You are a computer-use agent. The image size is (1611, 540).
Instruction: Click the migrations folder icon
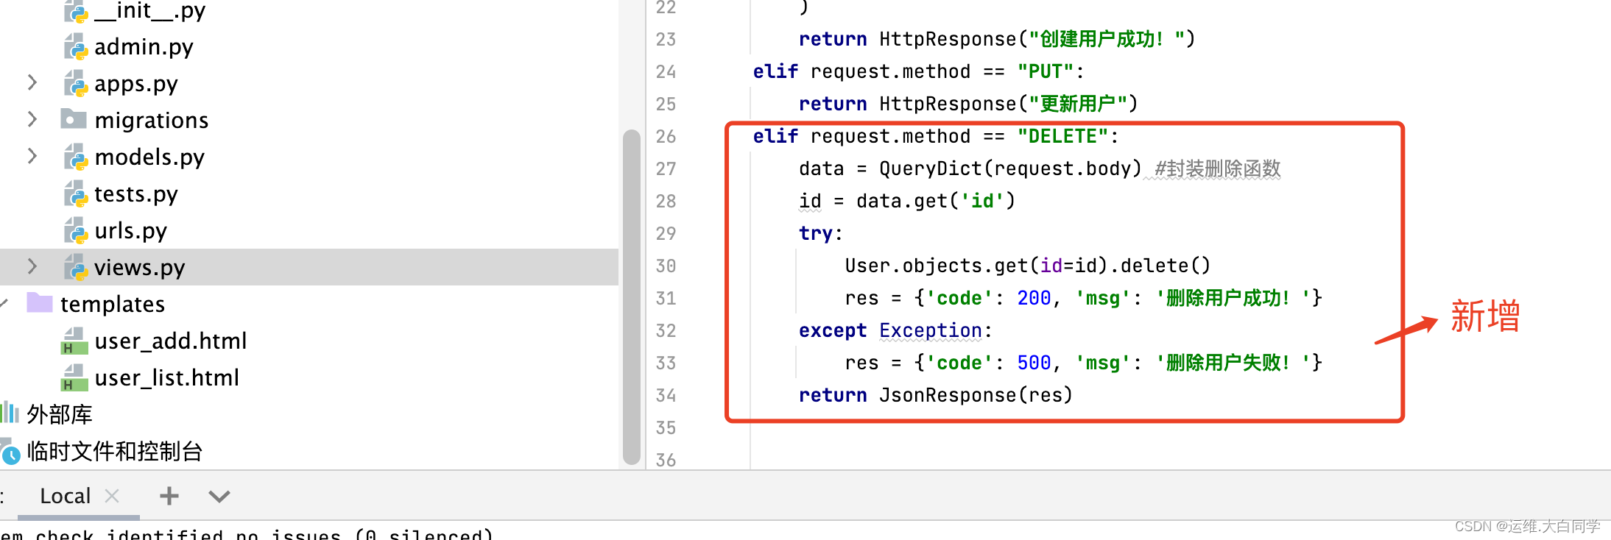(x=74, y=118)
